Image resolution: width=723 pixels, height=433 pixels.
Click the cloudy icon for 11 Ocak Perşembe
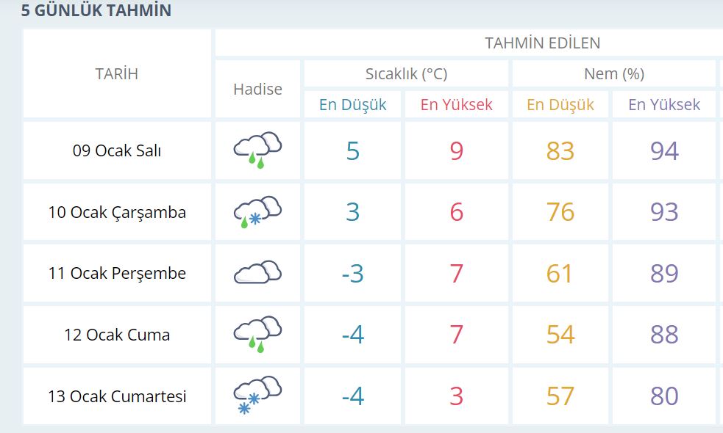[257, 272]
